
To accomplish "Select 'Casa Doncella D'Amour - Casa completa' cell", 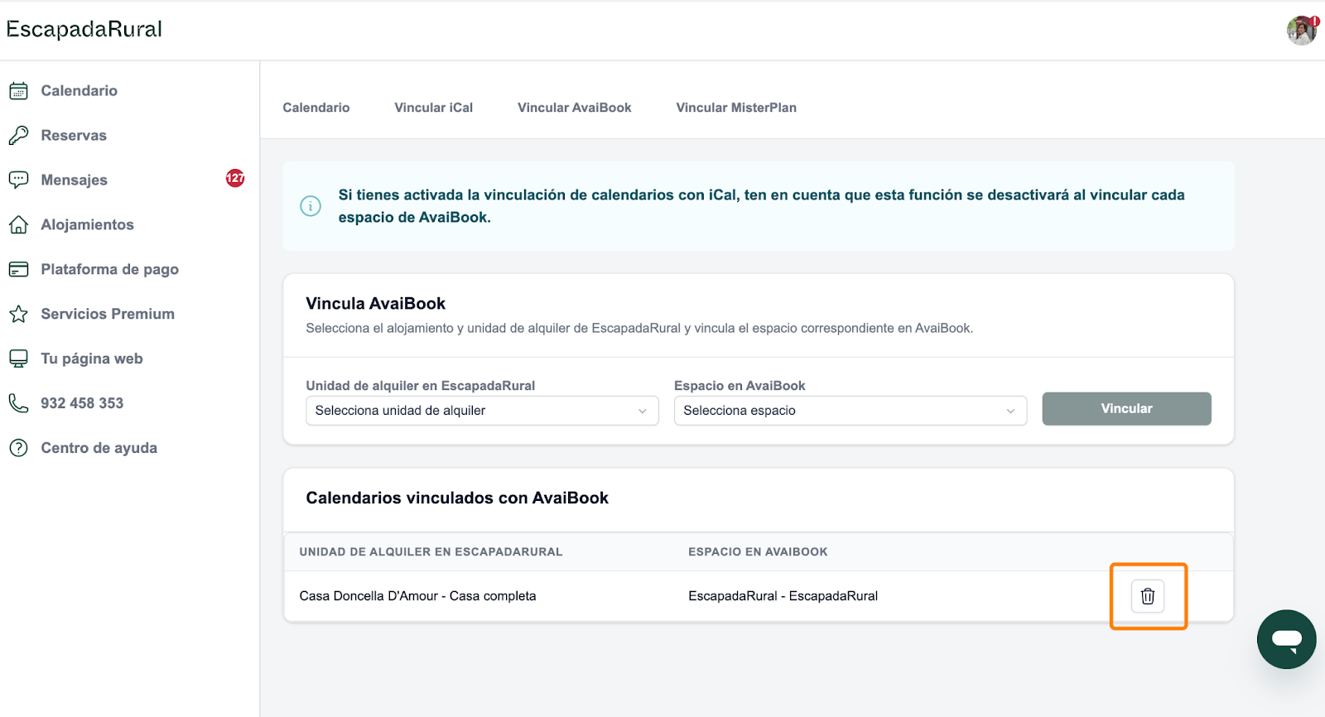I will pyautogui.click(x=418, y=596).
